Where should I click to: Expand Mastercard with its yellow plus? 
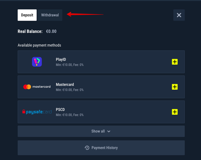pyautogui.click(x=175, y=87)
